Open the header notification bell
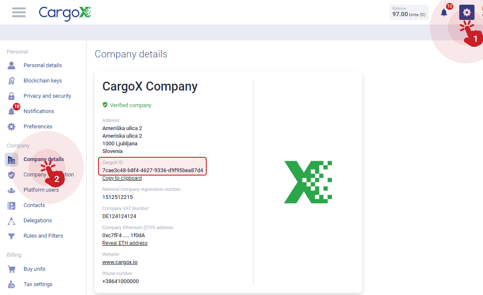The image size is (483, 295). pyautogui.click(x=444, y=13)
